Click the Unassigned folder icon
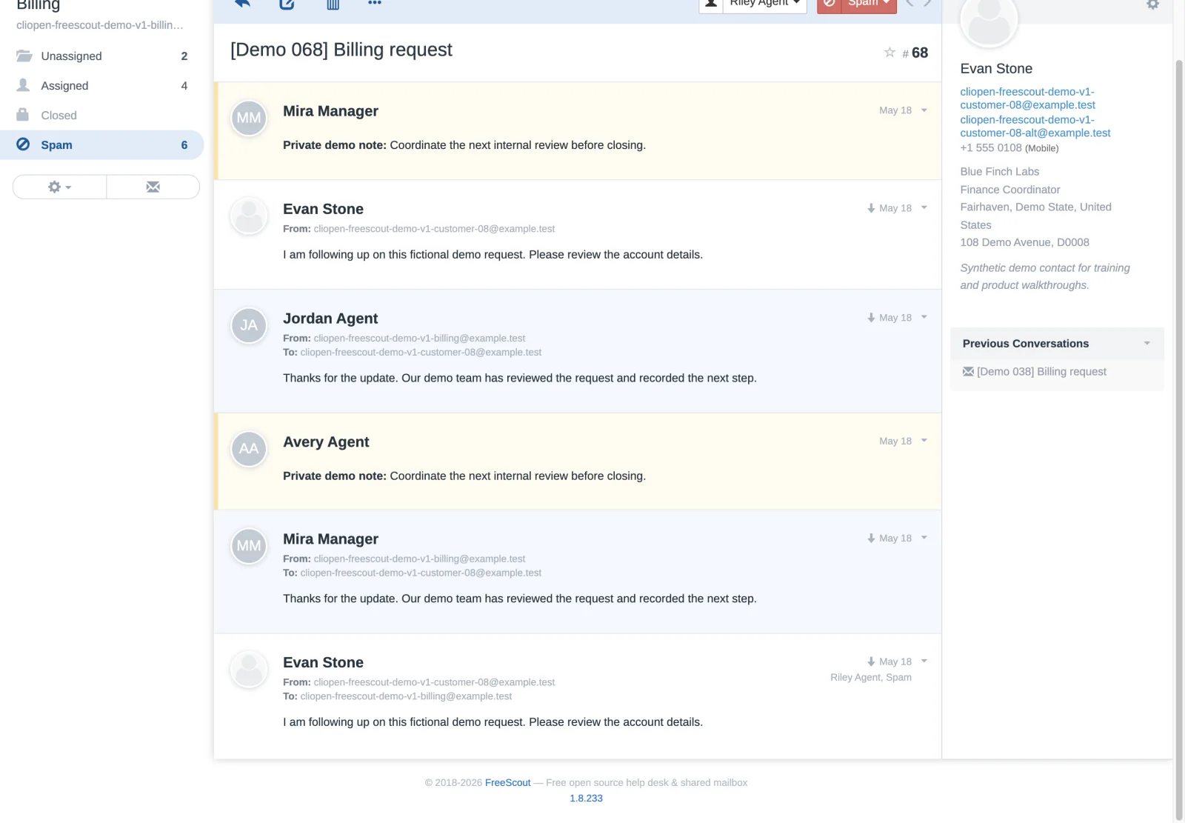This screenshot has width=1185, height=823. point(24,56)
